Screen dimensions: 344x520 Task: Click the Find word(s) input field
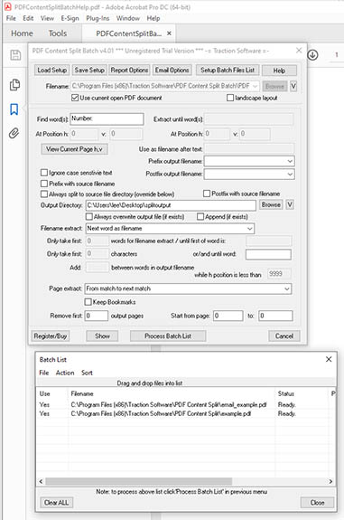107,119
